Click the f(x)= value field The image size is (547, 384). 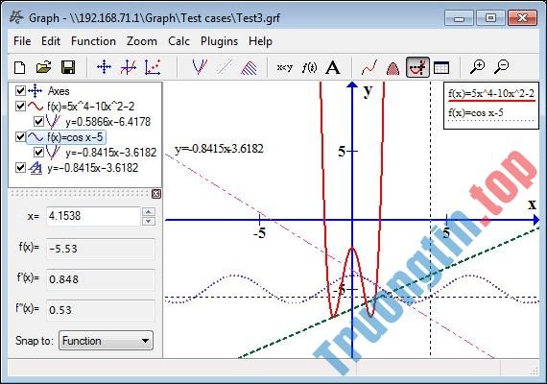[x=101, y=249]
